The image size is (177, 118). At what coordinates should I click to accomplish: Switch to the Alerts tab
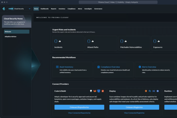(x=80, y=9)
